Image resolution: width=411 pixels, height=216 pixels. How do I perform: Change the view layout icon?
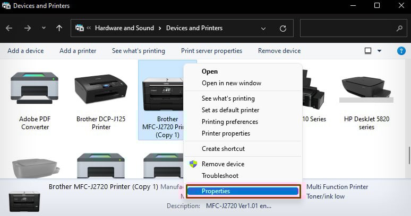tap(368, 51)
